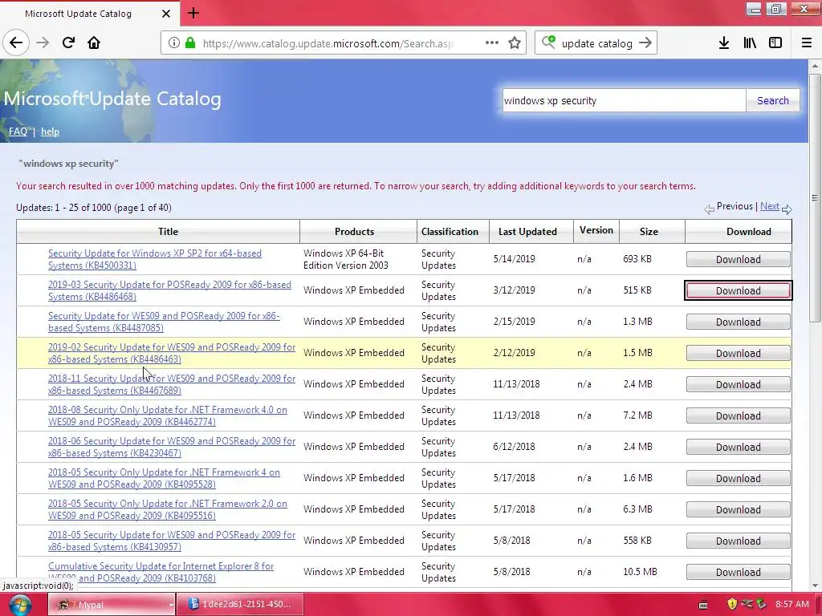The image size is (822, 616).
Task: Open page actions three-dots menu
Action: click(492, 43)
